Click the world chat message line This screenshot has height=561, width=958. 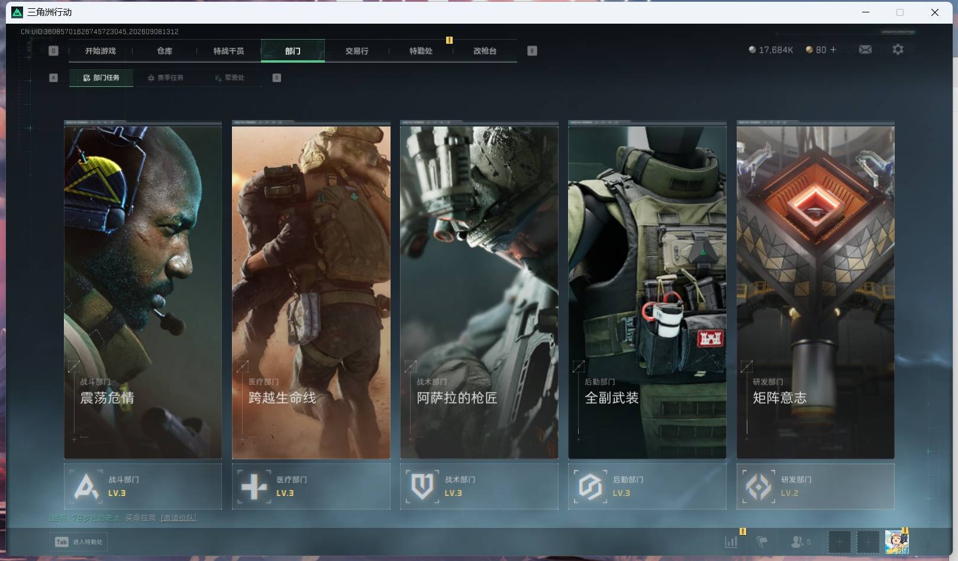click(123, 518)
